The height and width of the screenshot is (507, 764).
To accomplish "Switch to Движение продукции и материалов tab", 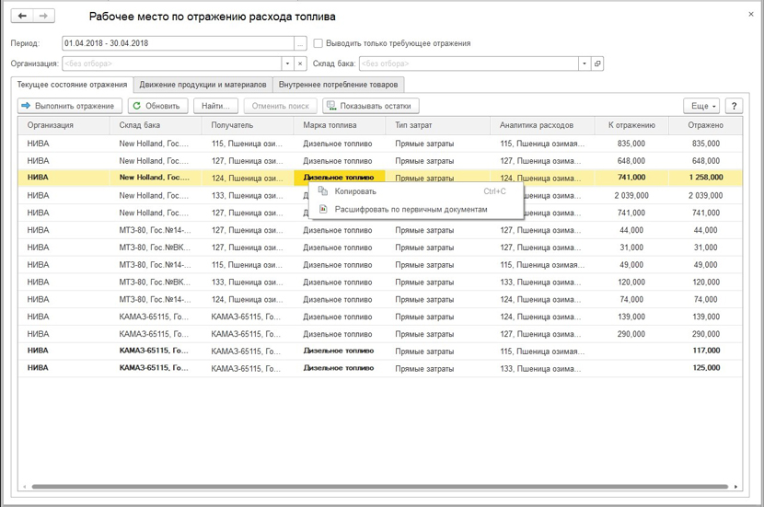I will coord(202,85).
